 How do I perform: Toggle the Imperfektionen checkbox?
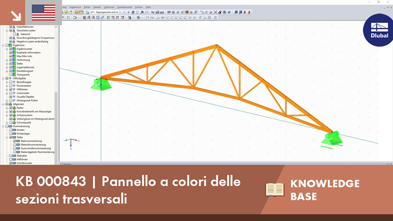tap(11, 27)
